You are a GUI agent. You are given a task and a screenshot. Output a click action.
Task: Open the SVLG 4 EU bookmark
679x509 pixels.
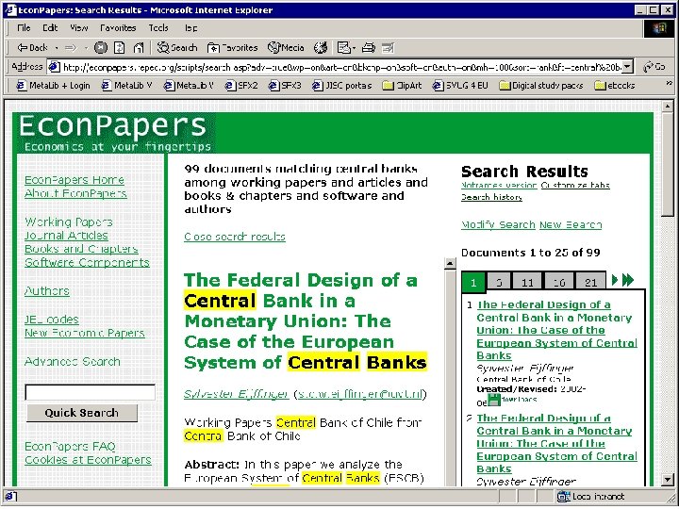pos(460,86)
